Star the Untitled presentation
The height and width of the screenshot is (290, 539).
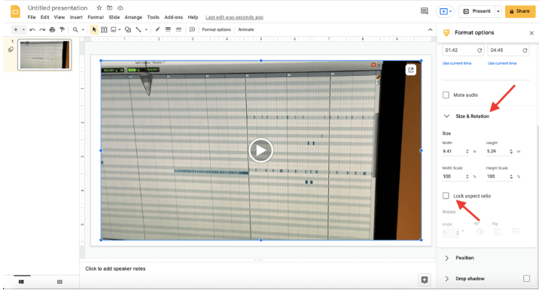click(99, 8)
